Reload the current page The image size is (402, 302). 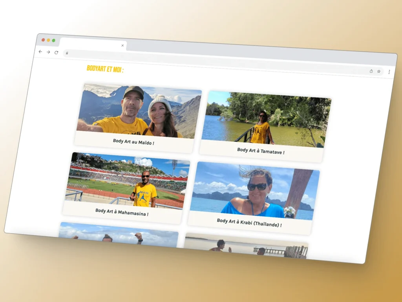(57, 52)
